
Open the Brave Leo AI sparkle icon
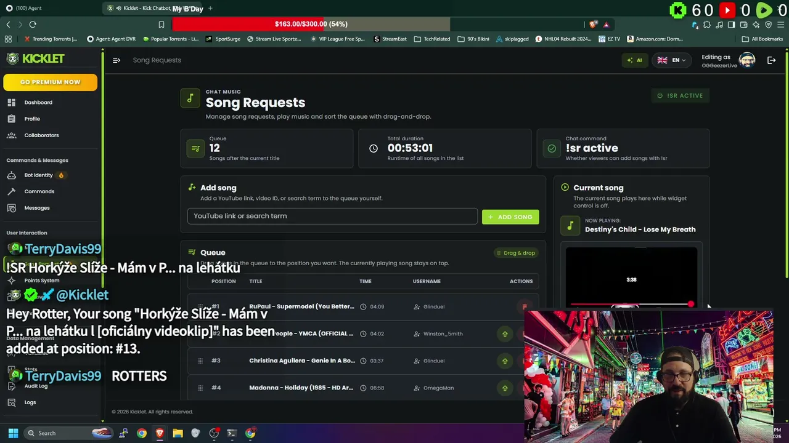click(x=756, y=25)
